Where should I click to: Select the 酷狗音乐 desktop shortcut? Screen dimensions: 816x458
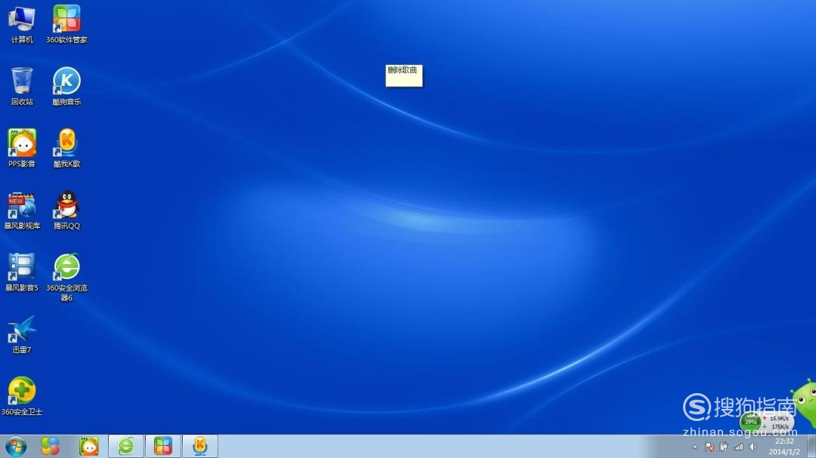coord(66,86)
